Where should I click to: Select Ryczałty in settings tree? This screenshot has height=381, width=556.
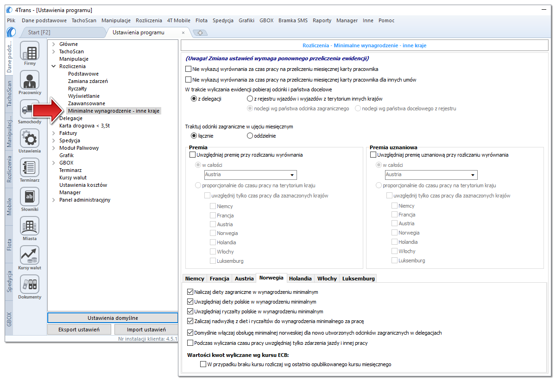click(x=77, y=89)
